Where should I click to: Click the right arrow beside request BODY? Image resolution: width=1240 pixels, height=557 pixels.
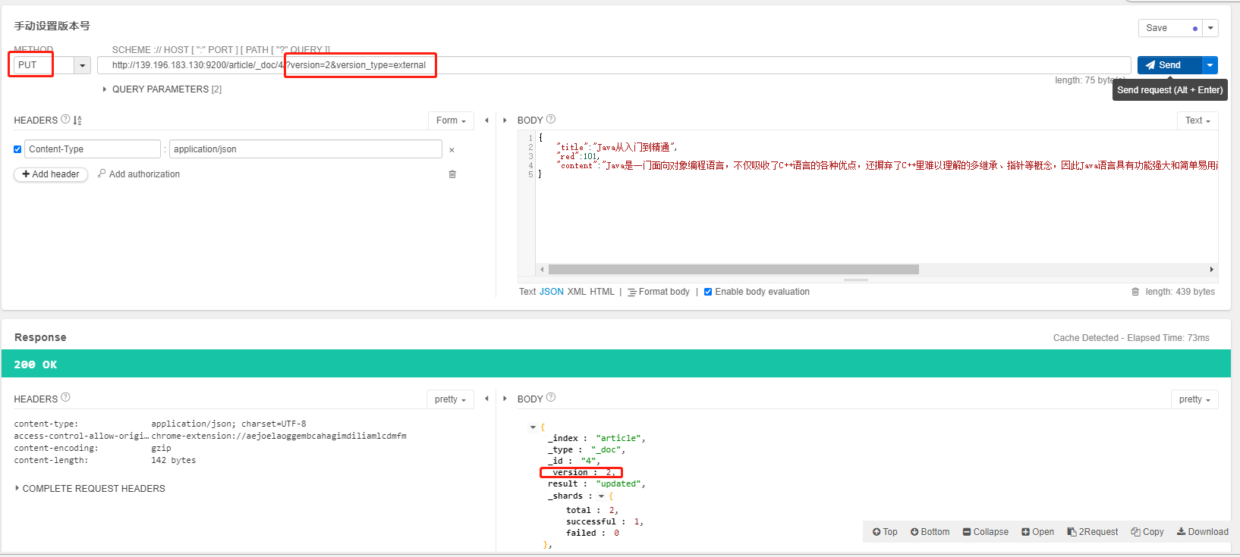505,120
